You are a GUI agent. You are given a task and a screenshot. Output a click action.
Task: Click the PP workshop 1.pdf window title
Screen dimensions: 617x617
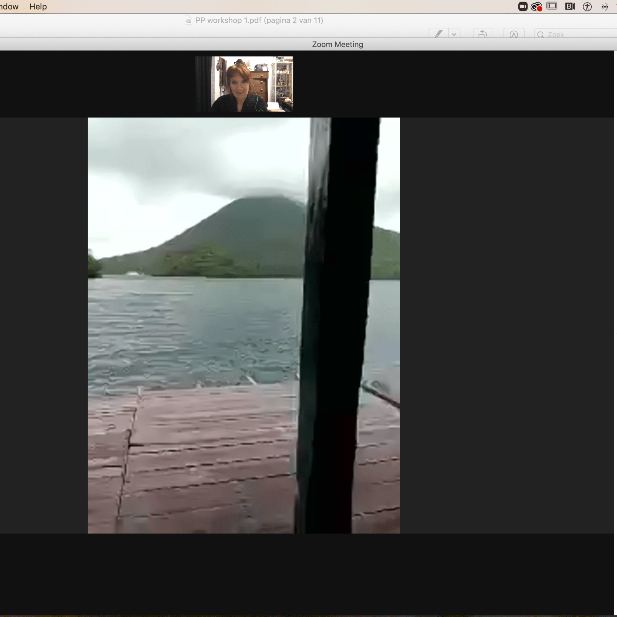(x=259, y=20)
